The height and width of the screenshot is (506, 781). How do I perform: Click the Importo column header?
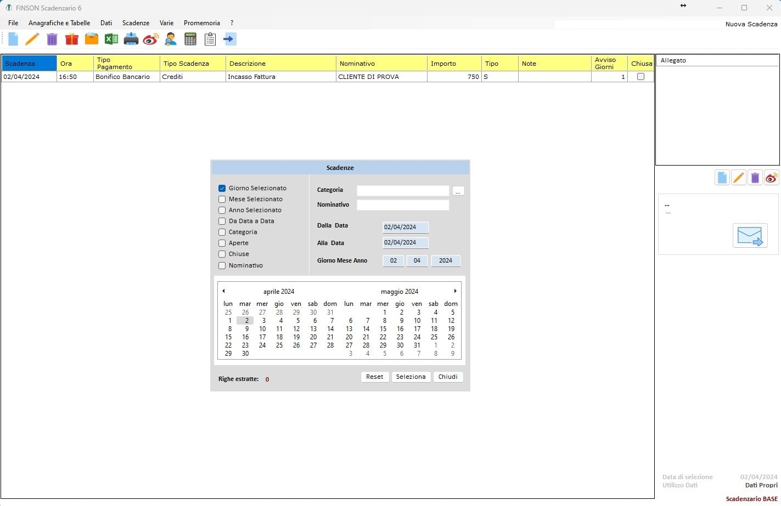[x=454, y=63]
